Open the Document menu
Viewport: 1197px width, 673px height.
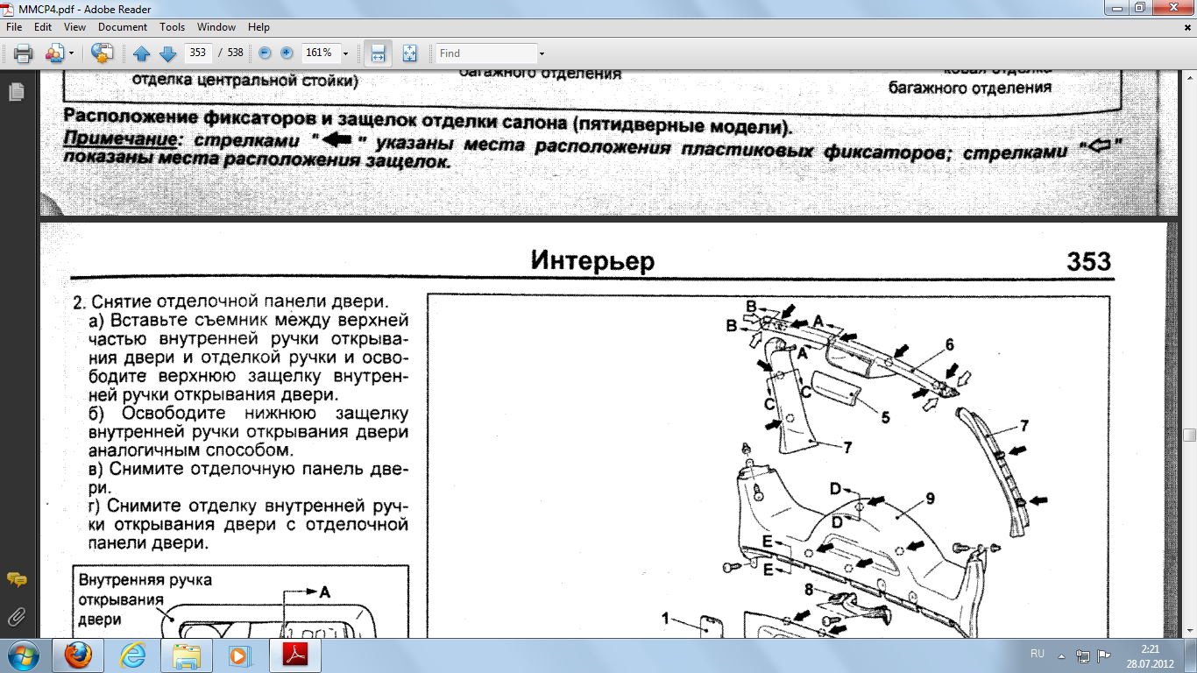pyautogui.click(x=123, y=27)
